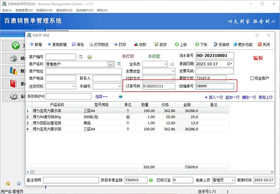Click the printer icon in the sidebar

coord(14,58)
